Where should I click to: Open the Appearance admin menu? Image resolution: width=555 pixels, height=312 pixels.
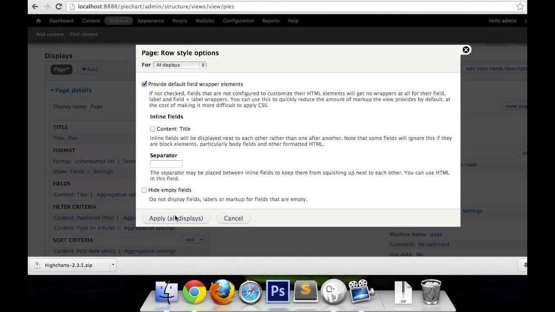point(150,21)
